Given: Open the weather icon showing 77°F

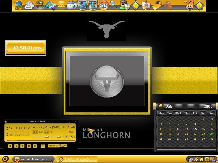Looking at the screenshot, I should 29,5.
